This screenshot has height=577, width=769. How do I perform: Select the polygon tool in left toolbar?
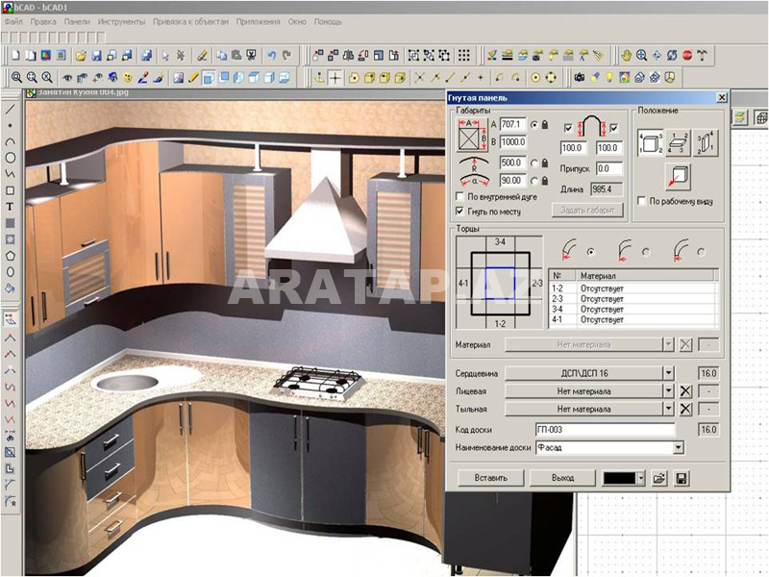[x=10, y=256]
